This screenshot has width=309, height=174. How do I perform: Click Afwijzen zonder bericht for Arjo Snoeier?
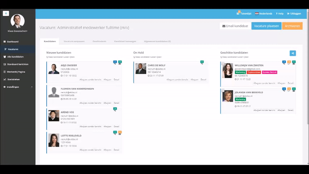tap(90, 80)
